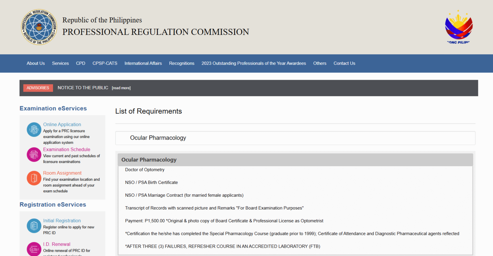Image resolution: width=493 pixels, height=256 pixels.
Task: Click the PRC seal logo
Action: [39, 27]
